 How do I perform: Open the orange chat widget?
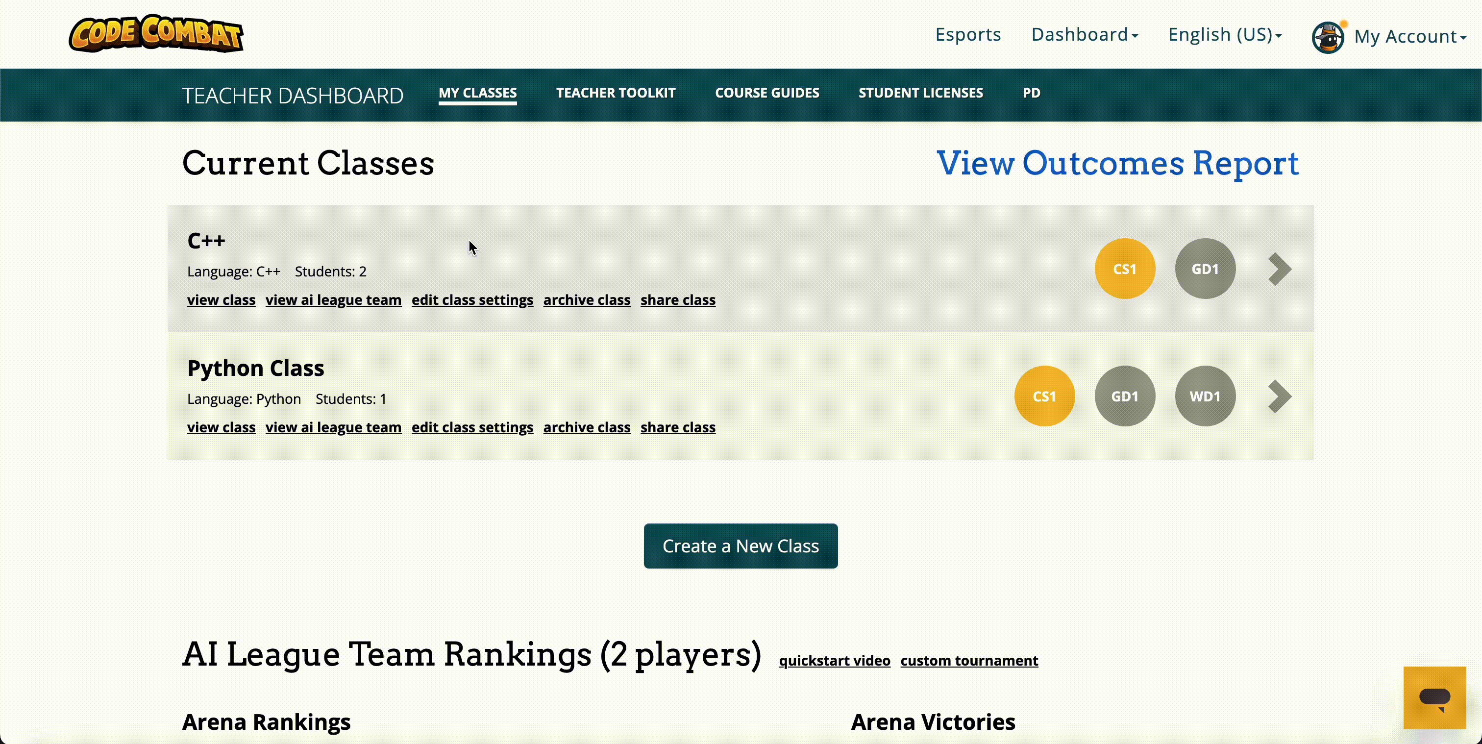[1434, 697]
